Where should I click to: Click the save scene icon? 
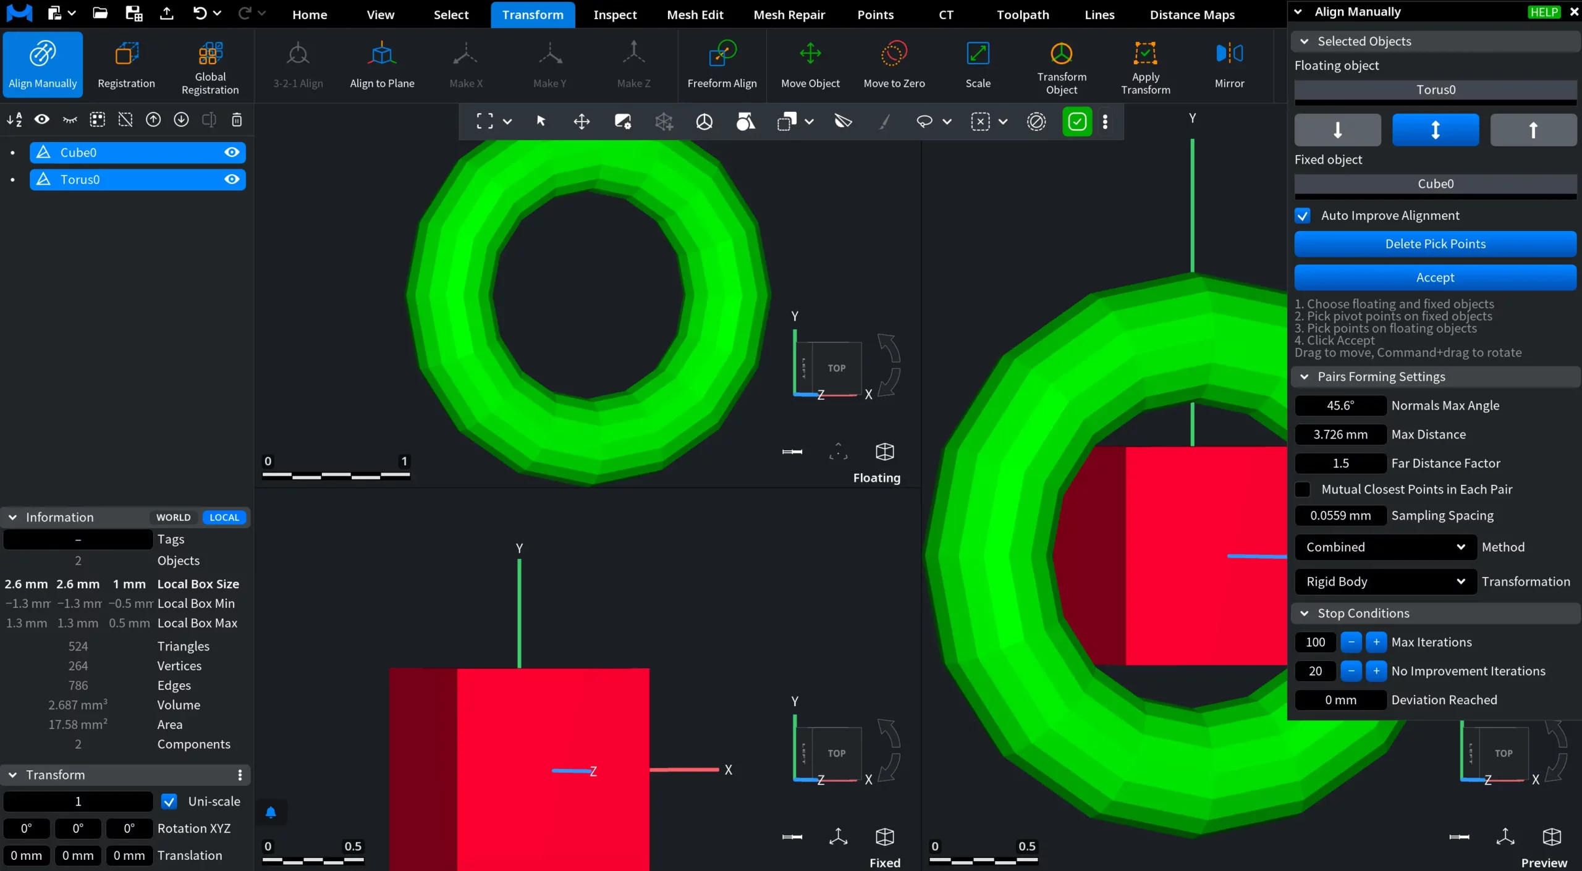pos(133,14)
